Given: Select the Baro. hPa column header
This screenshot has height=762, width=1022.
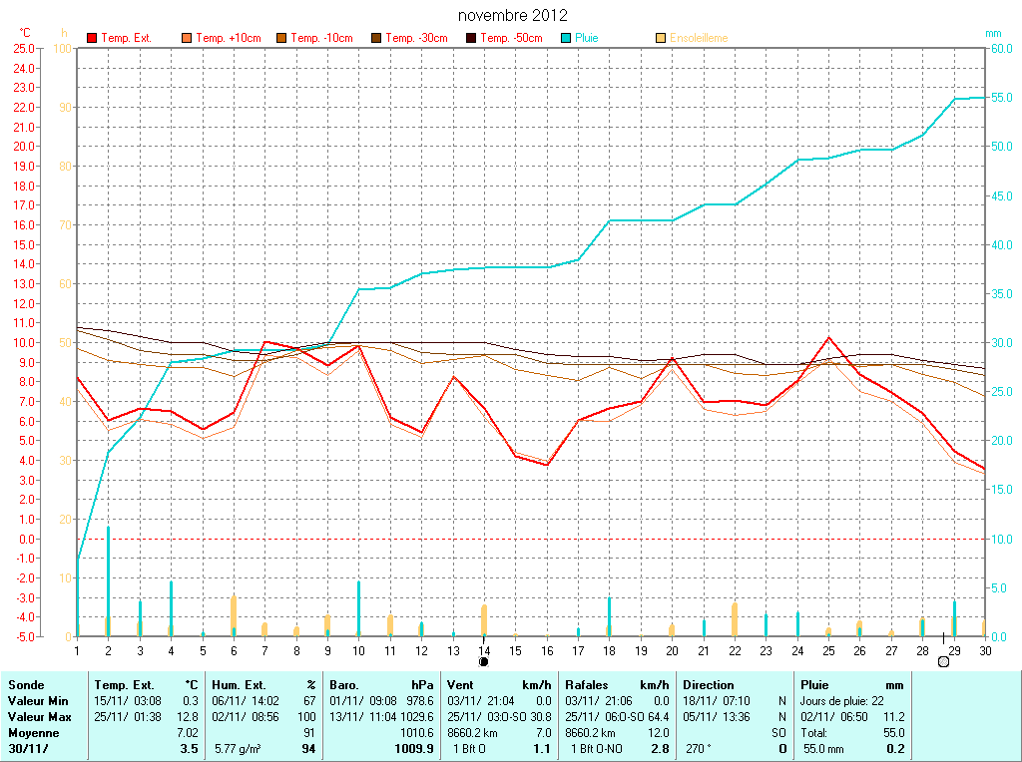Looking at the screenshot, I should tap(382, 685).
